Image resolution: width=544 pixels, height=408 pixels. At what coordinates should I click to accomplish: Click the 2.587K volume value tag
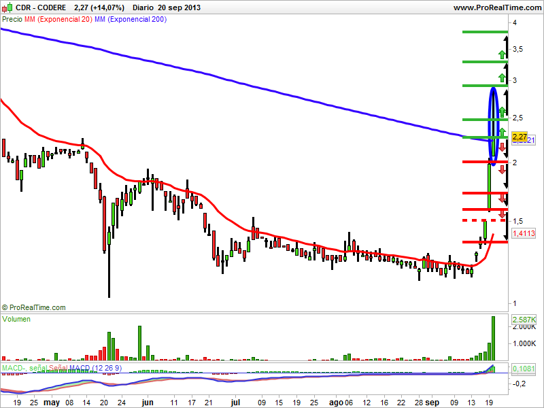(x=524, y=320)
